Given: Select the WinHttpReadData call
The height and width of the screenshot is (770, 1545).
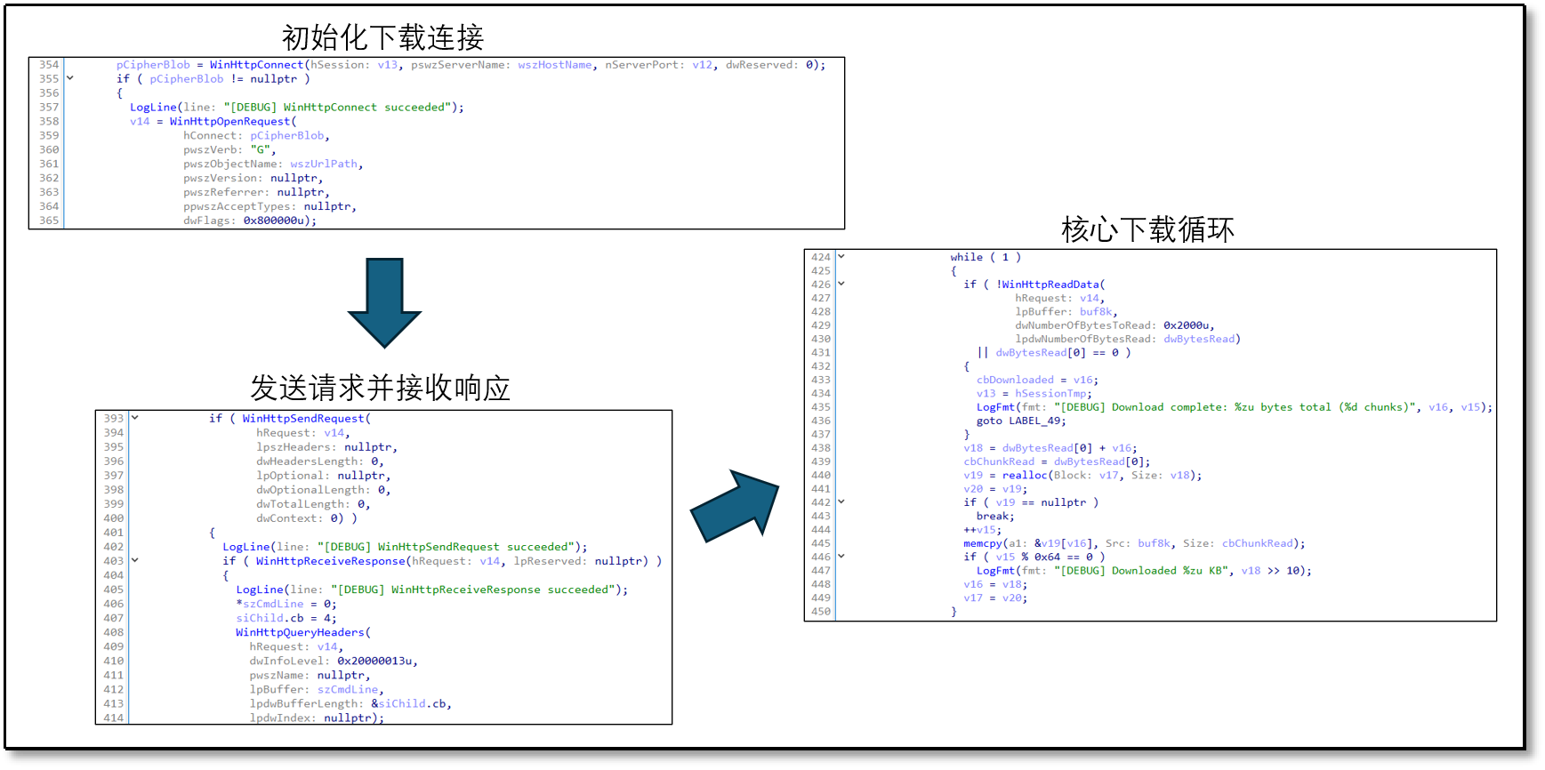Looking at the screenshot, I should point(1050,285).
